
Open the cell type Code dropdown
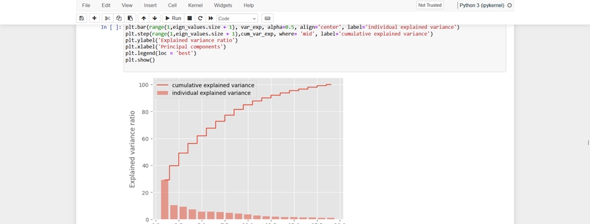pyautogui.click(x=238, y=18)
